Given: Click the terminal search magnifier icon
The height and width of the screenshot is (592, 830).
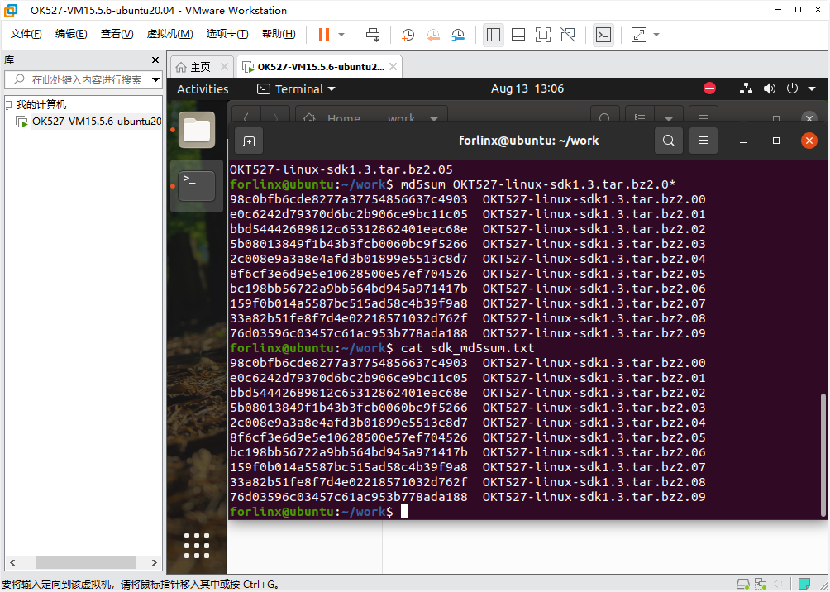Looking at the screenshot, I should point(669,141).
